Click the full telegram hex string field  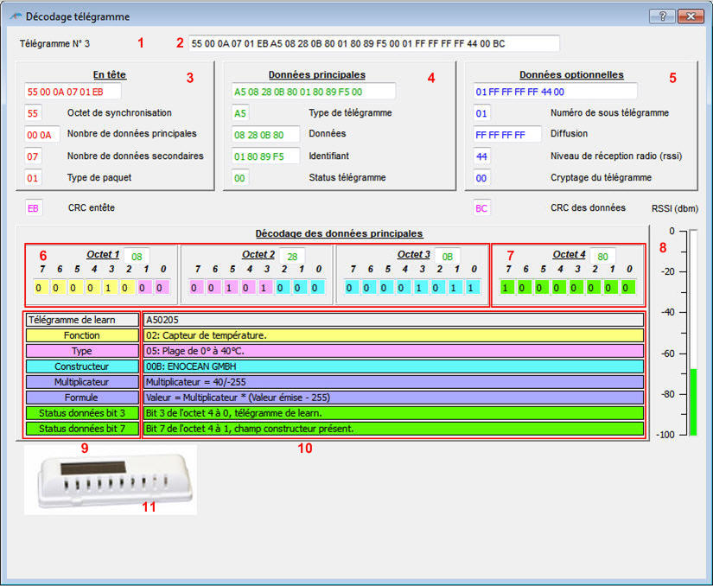[373, 43]
